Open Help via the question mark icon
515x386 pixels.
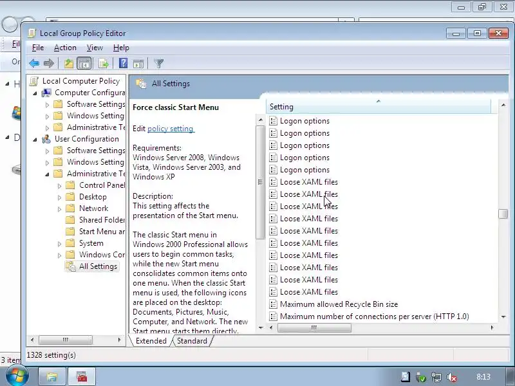pyautogui.click(x=123, y=63)
